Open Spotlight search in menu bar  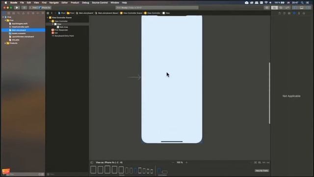tap(302, 2)
